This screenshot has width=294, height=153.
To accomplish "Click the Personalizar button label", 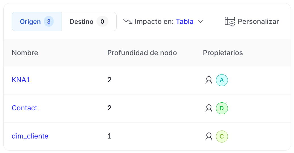I will 258,22.
